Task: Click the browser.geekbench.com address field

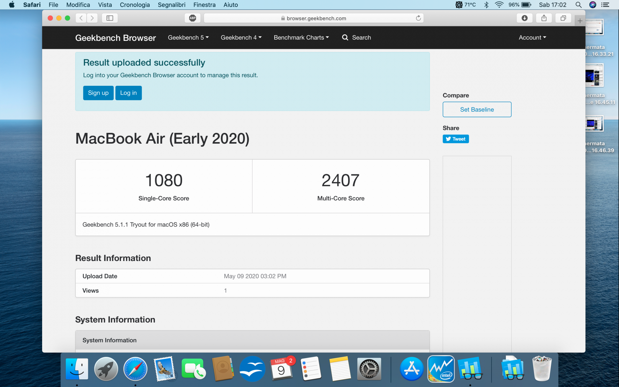Action: pos(314,18)
